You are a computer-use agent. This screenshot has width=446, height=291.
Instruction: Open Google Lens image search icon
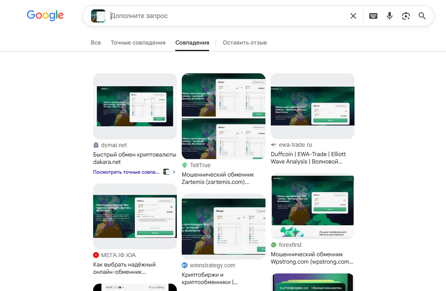(x=406, y=16)
